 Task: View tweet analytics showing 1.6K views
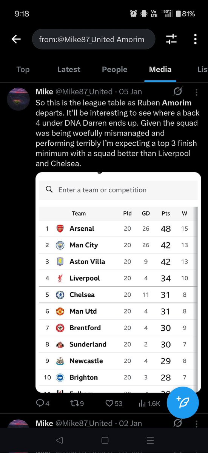(x=149, y=404)
